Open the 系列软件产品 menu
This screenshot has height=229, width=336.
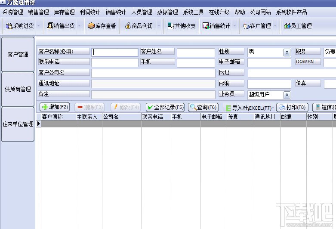pyautogui.click(x=291, y=12)
